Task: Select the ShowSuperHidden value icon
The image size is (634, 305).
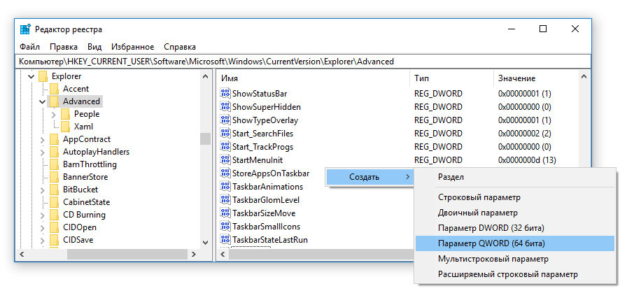Action: click(225, 106)
